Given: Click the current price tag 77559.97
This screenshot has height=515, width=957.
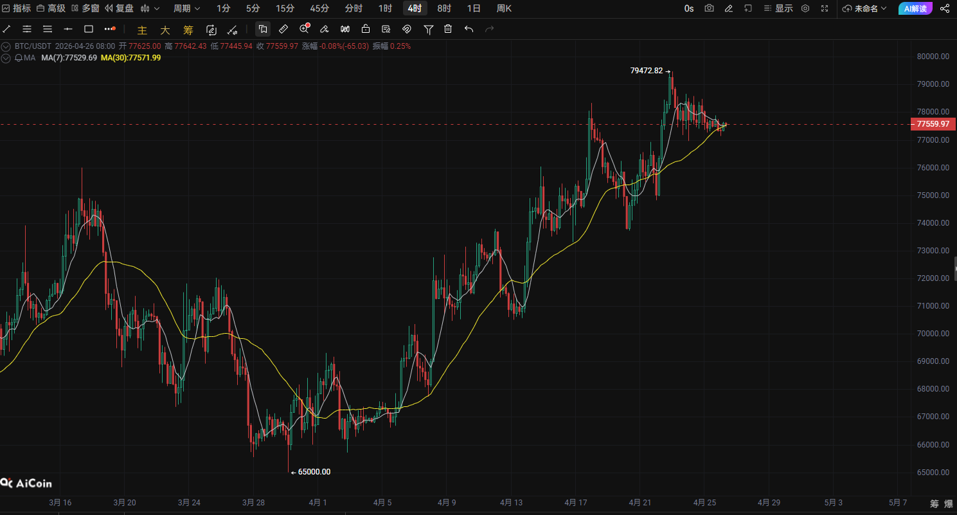Looking at the screenshot, I should (933, 124).
